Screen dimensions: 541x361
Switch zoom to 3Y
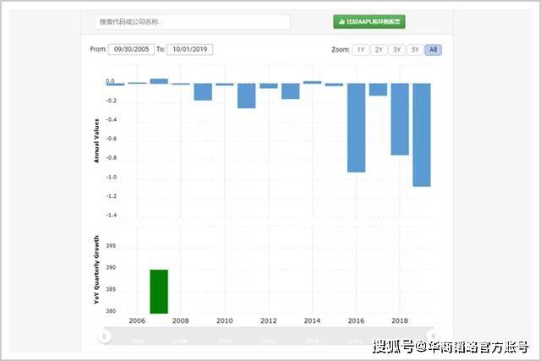(x=397, y=50)
